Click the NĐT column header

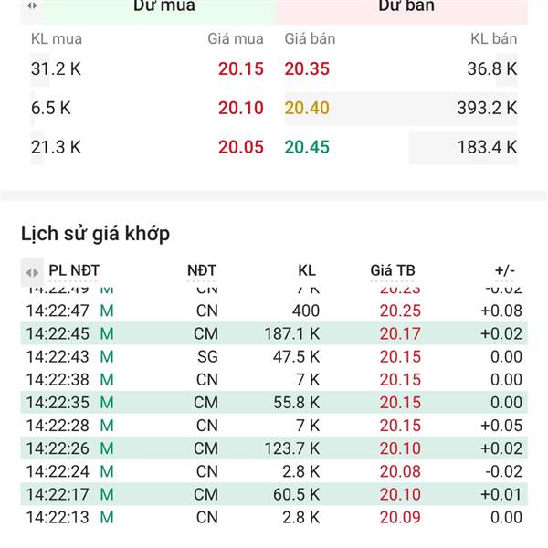[x=202, y=270]
